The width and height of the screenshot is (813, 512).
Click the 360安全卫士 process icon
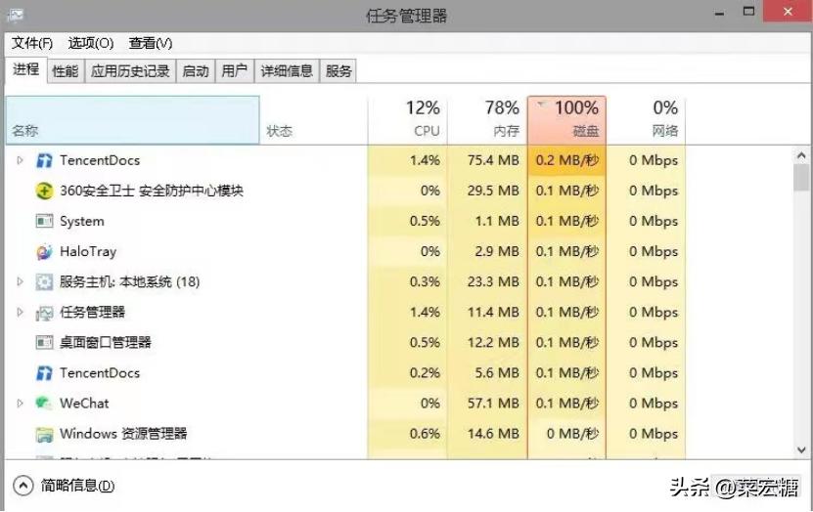44,192
